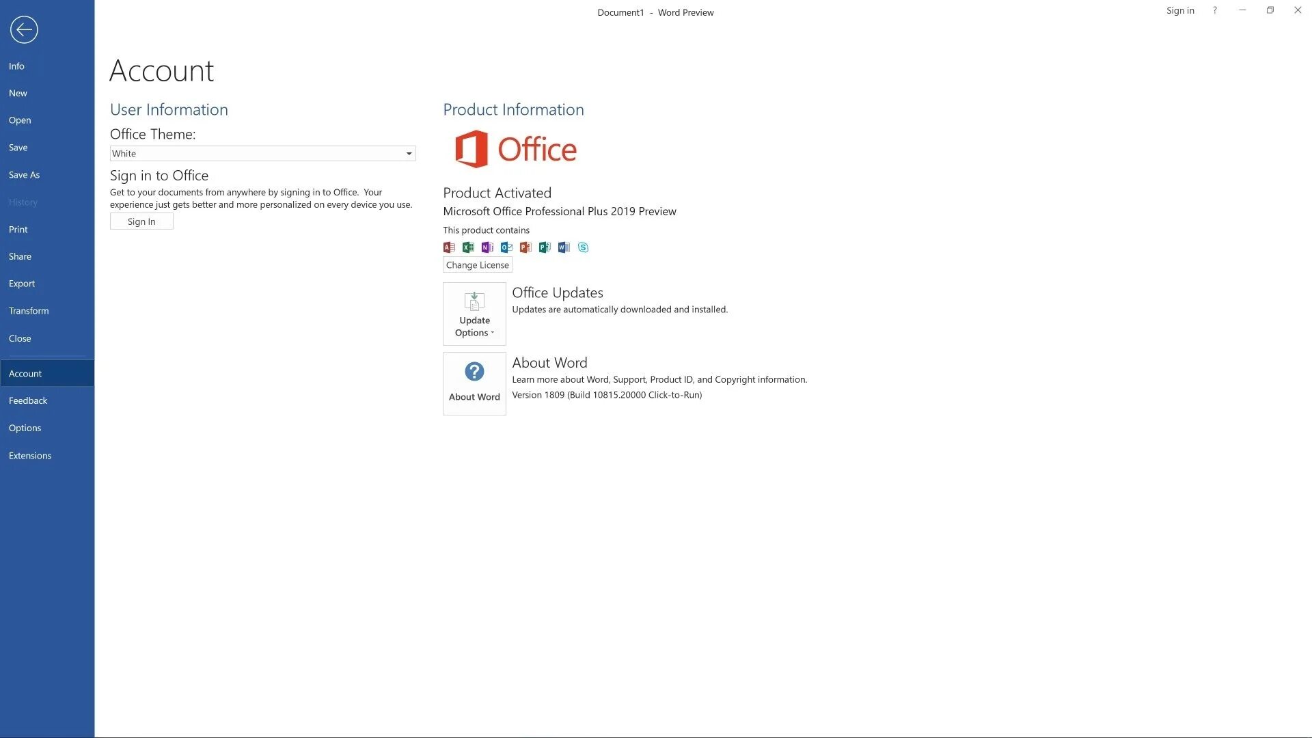Click the back arrow circle icon
1312x738 pixels.
pos(24,29)
